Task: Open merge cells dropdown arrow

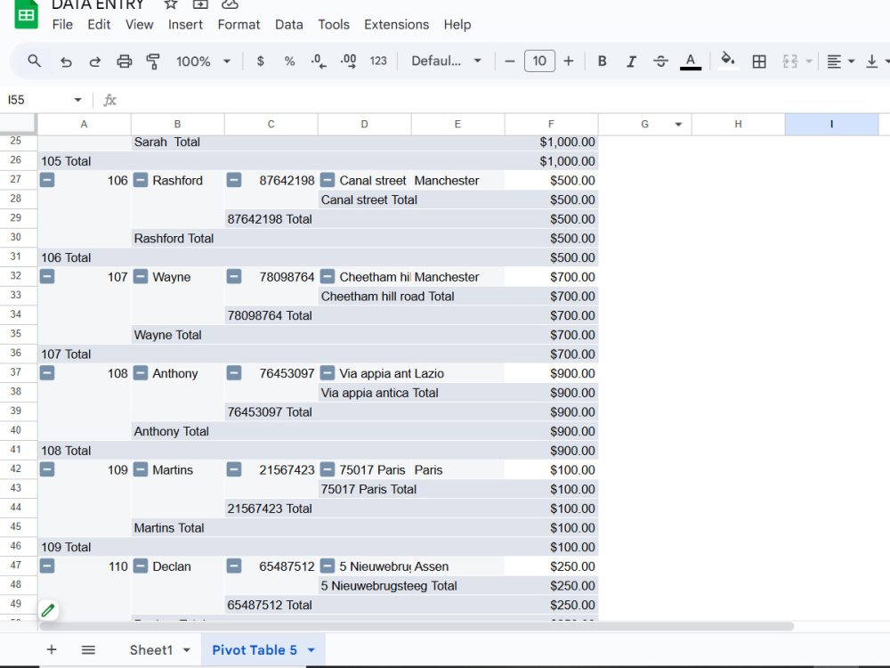Action: (809, 61)
